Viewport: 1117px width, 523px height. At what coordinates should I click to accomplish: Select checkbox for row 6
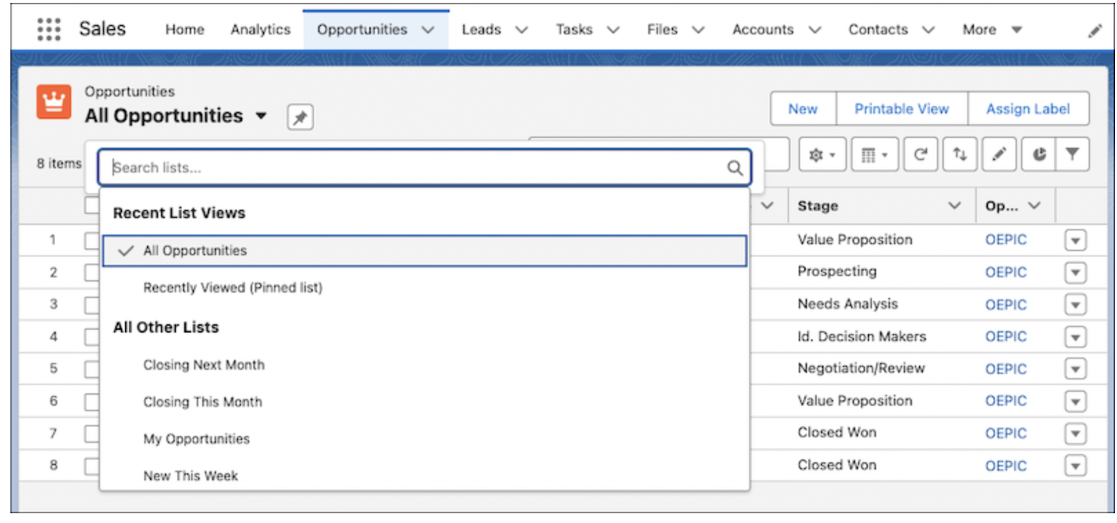[x=91, y=402]
